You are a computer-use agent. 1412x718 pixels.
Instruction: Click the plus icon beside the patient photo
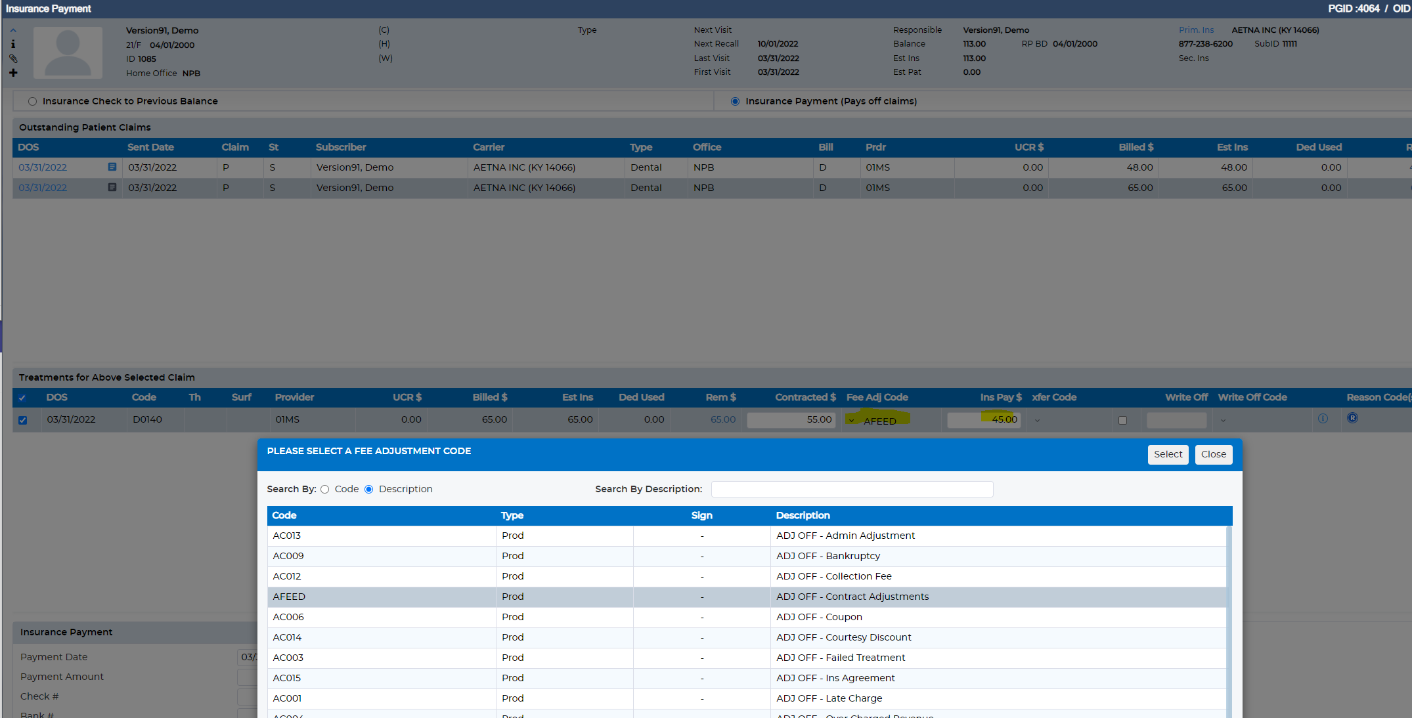tap(13, 73)
